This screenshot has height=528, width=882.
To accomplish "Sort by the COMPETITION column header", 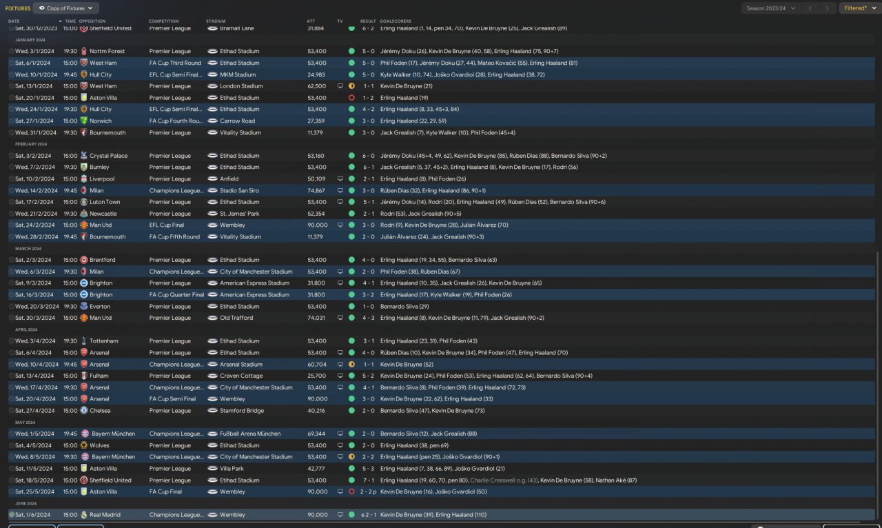I will [x=163, y=21].
